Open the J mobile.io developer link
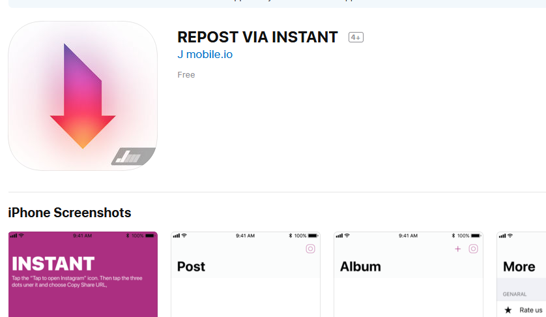The width and height of the screenshot is (546, 317). [x=205, y=54]
